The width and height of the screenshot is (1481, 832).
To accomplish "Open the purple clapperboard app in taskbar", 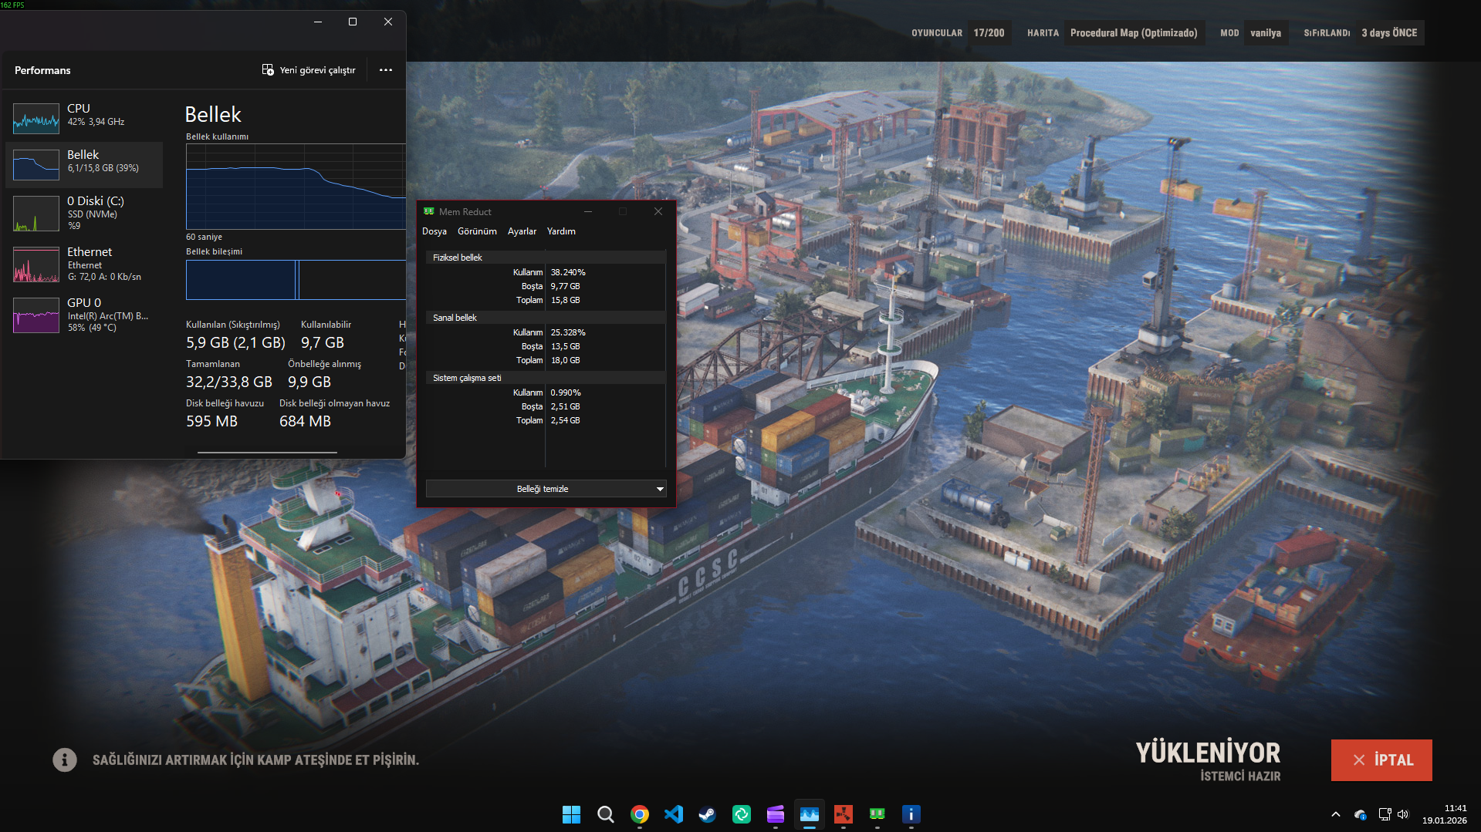I will coord(776,814).
